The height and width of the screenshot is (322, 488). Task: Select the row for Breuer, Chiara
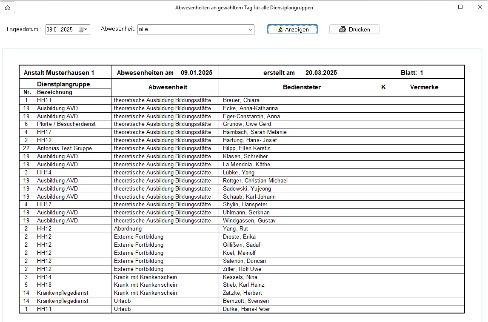(241, 100)
